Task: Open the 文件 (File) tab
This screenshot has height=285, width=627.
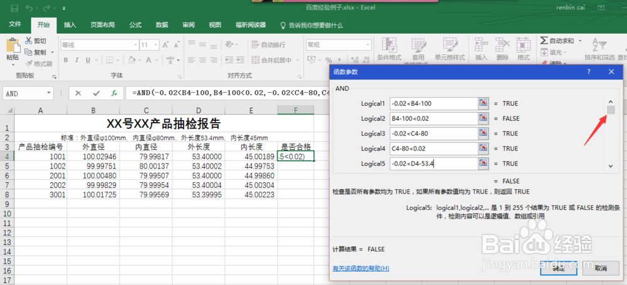Action: click(15, 25)
